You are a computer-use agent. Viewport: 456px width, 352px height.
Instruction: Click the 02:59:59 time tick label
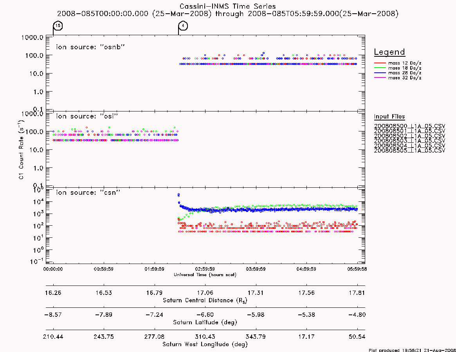coord(205,269)
